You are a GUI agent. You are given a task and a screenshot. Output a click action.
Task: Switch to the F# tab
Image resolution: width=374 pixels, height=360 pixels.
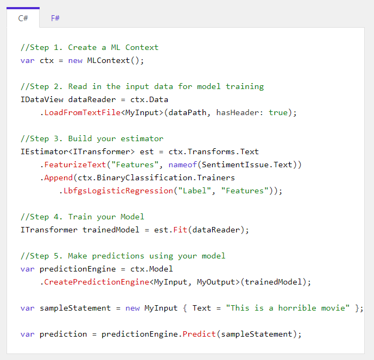click(x=55, y=18)
